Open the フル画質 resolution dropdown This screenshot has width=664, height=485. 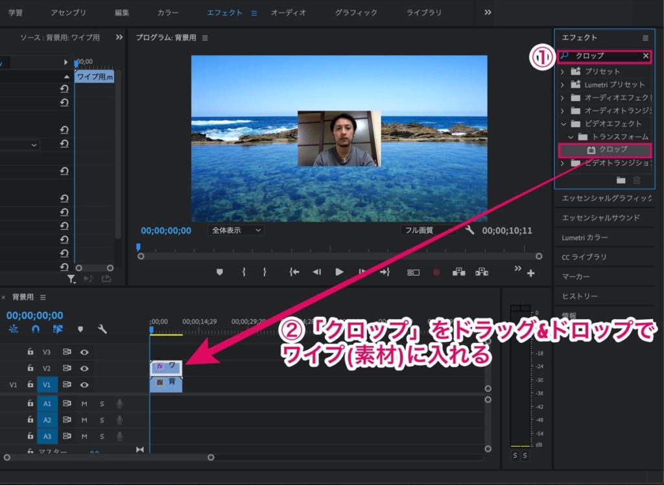tap(428, 230)
